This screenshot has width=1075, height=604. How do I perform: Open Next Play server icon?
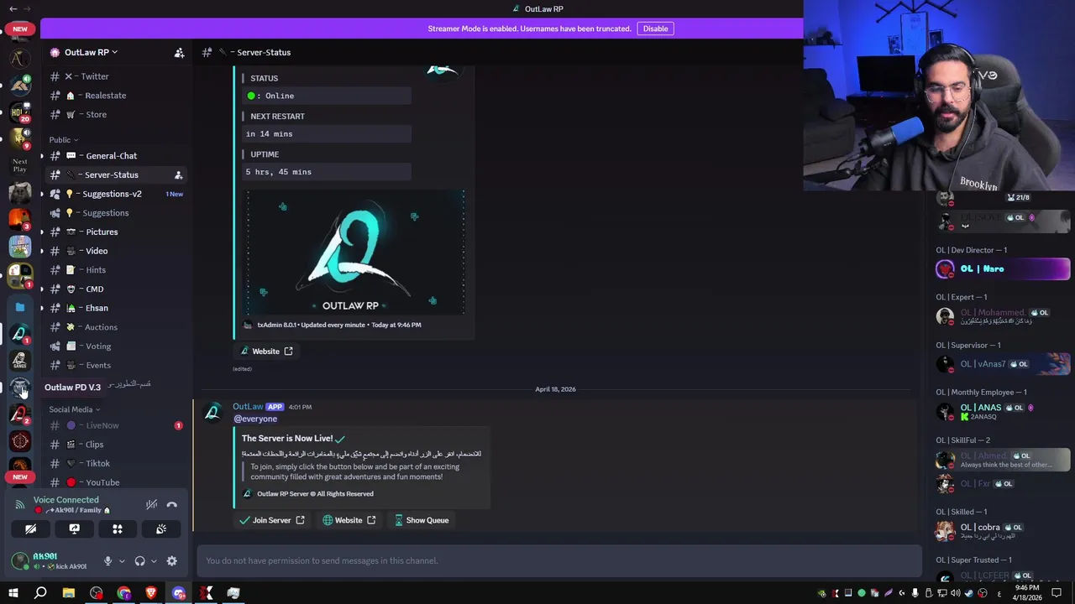click(20, 165)
